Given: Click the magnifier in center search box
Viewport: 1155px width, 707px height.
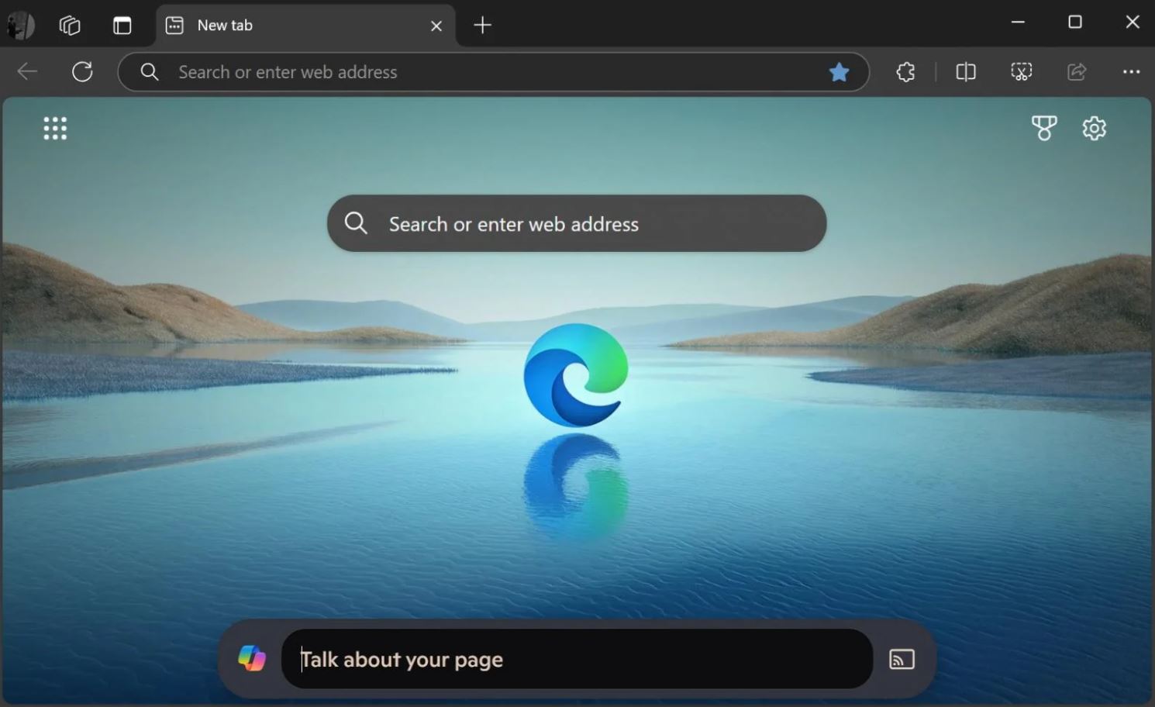Looking at the screenshot, I should tap(356, 223).
